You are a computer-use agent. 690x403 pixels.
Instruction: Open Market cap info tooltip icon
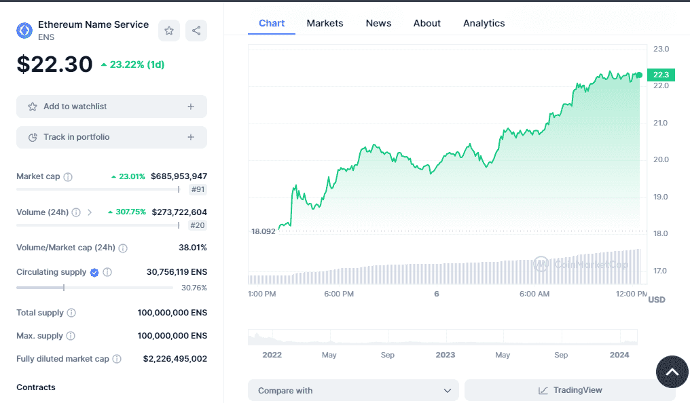tap(68, 177)
